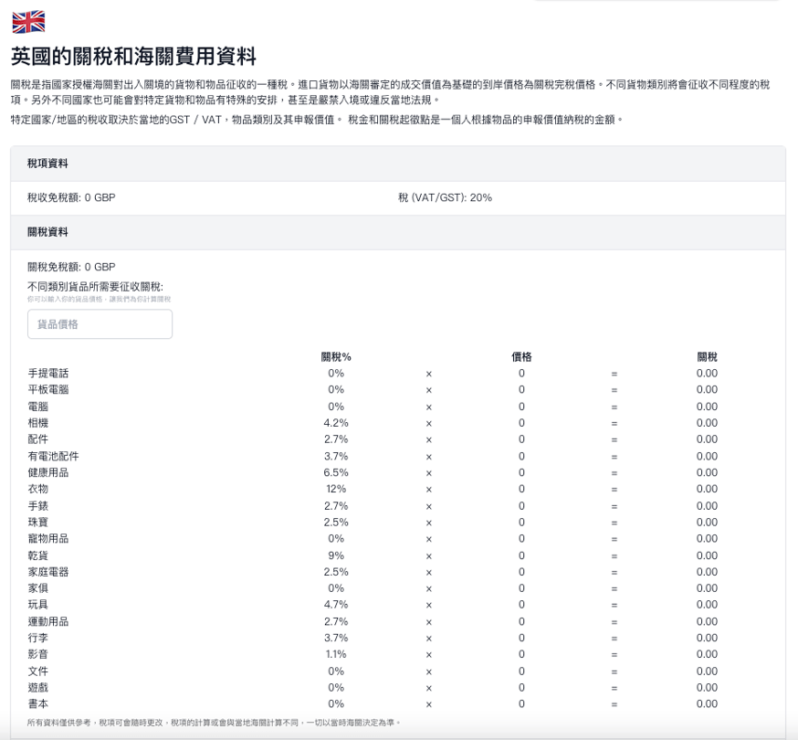This screenshot has height=740, width=798.
Task: Select the 書本 category row label
Action: point(38,703)
